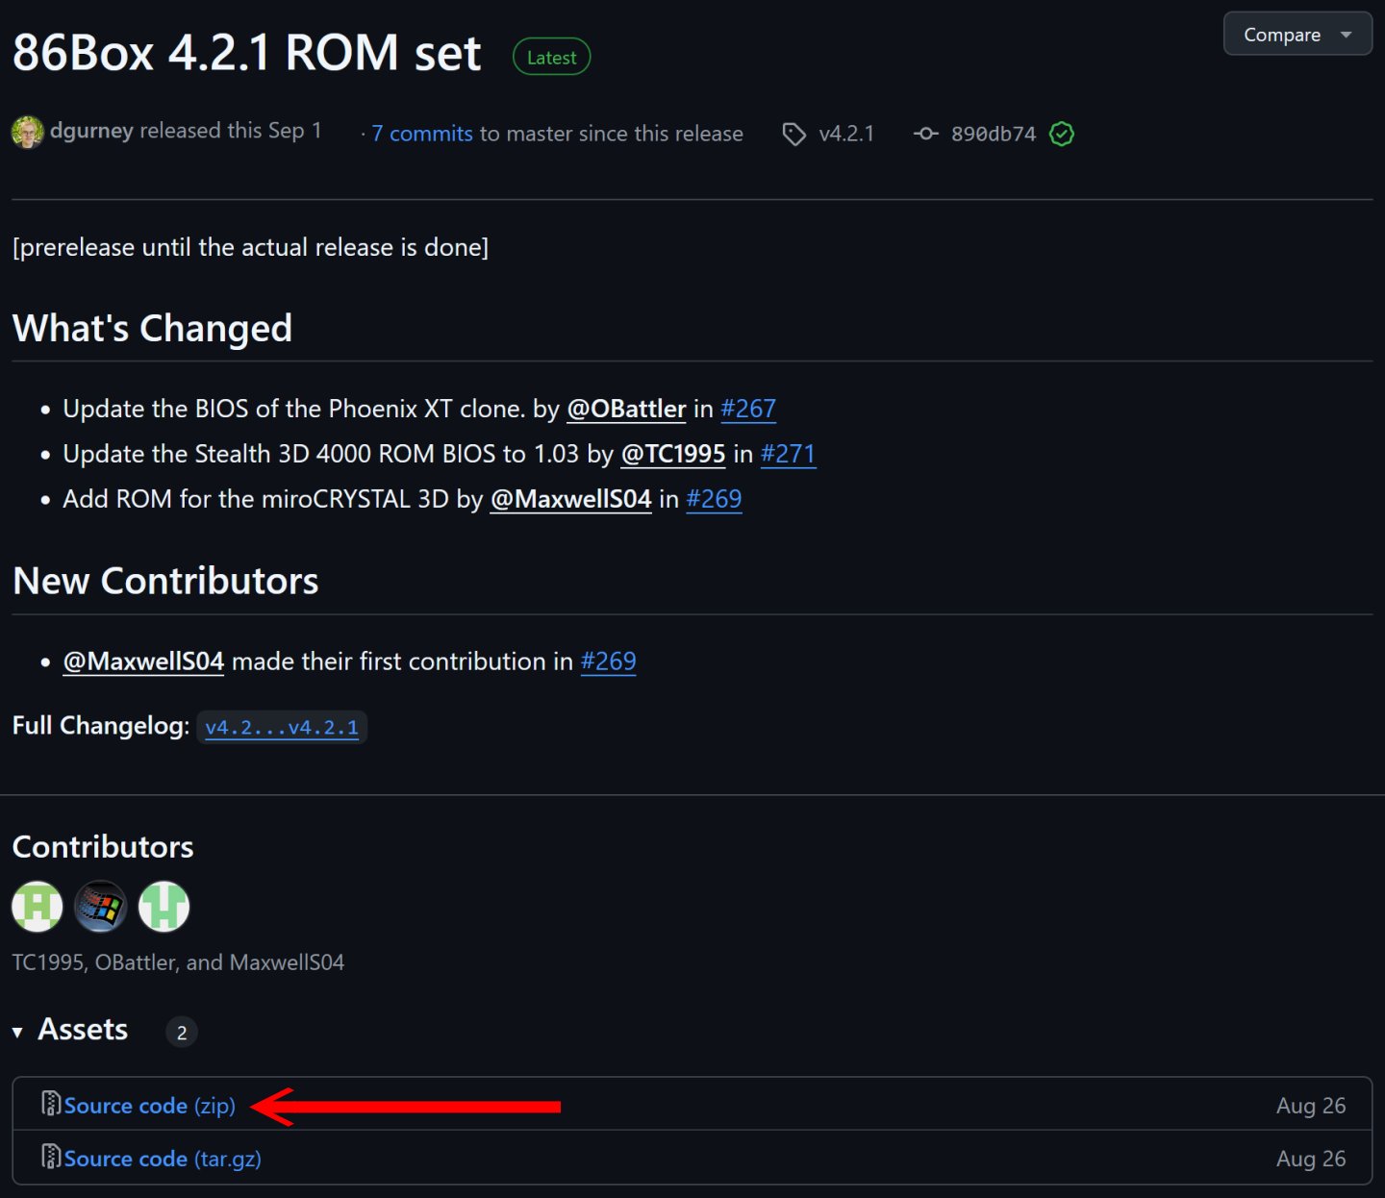Open pull request #267

(748, 409)
